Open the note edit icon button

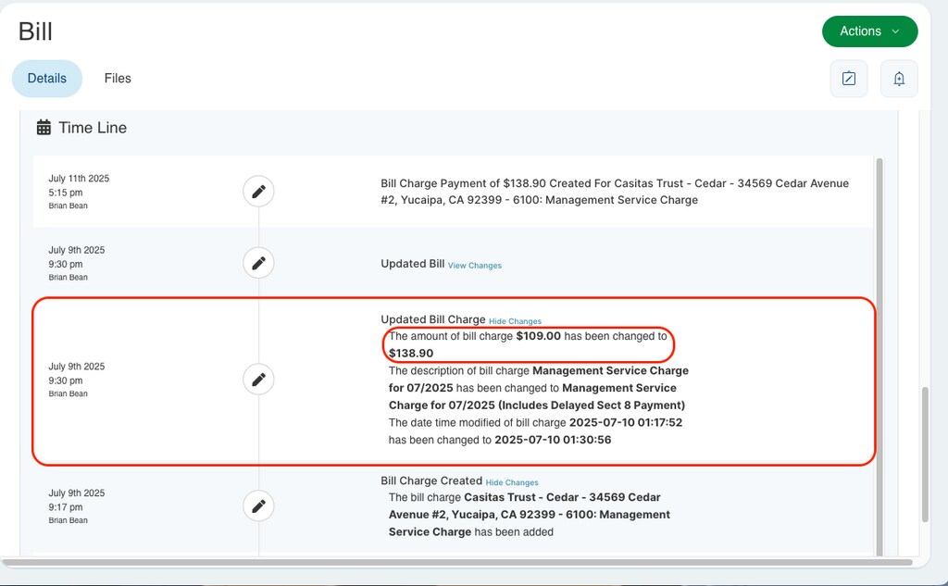(x=848, y=79)
